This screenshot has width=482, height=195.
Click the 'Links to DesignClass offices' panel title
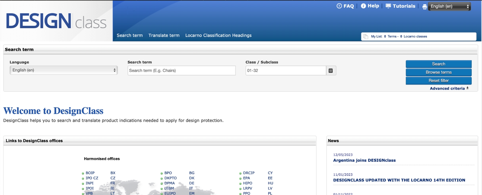(x=34, y=141)
